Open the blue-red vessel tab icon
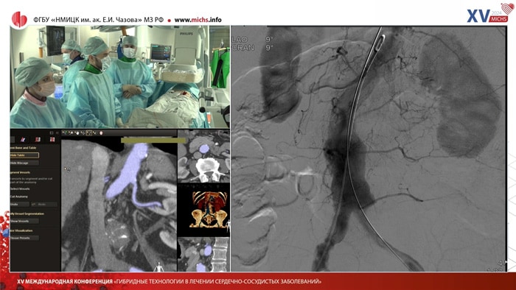516x290 pixels. coord(23,140)
